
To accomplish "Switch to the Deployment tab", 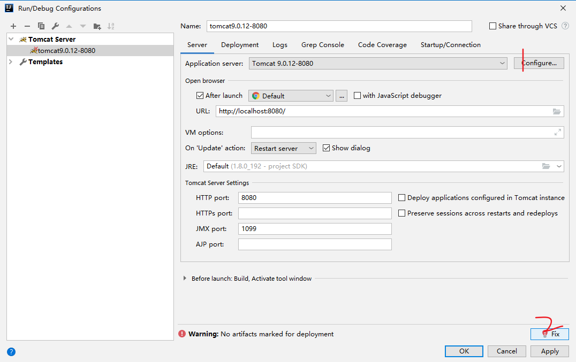I will pos(240,45).
